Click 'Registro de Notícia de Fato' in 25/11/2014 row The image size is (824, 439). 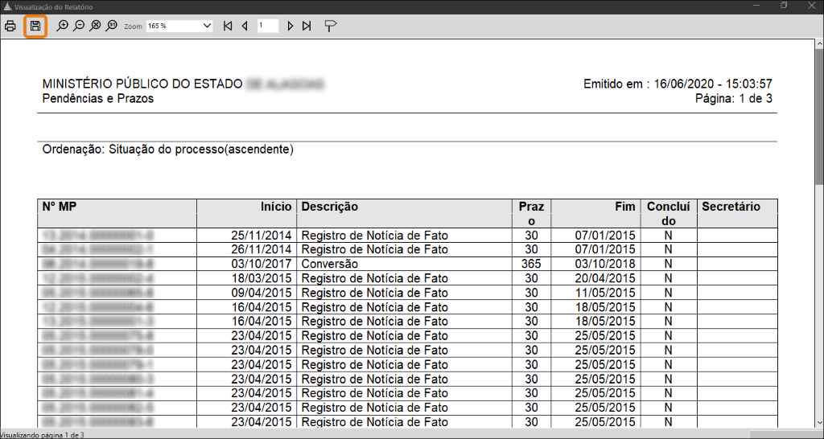pyautogui.click(x=375, y=236)
